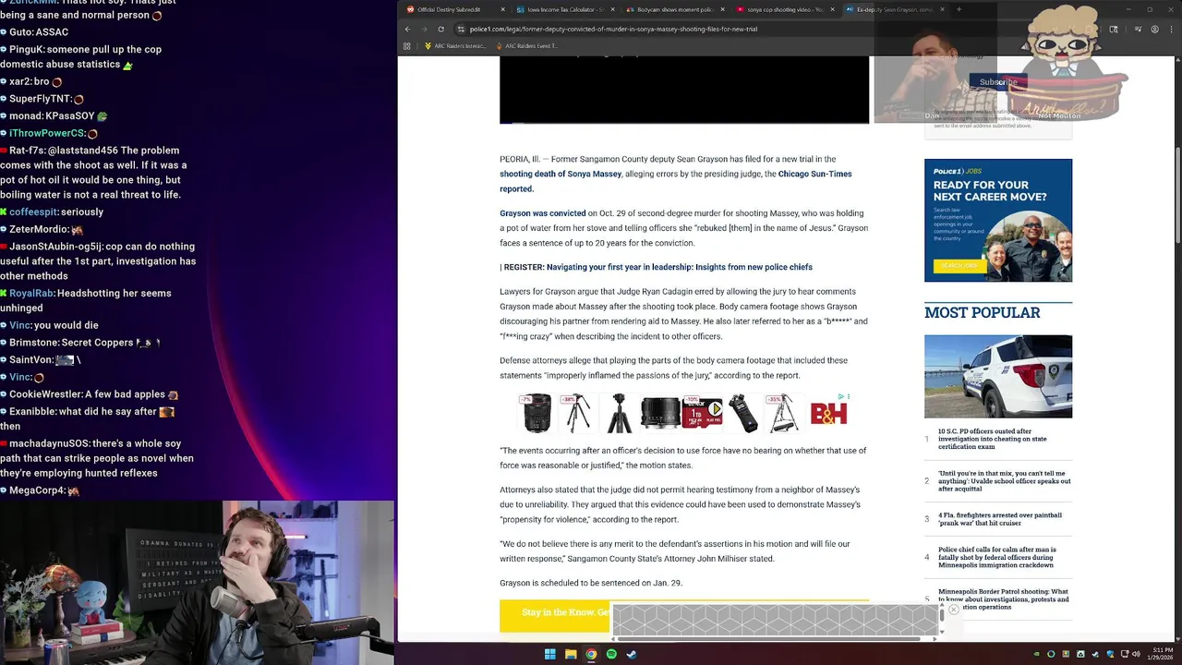
Task: Click chat username 'machadaynuSOS'
Action: (x=49, y=444)
